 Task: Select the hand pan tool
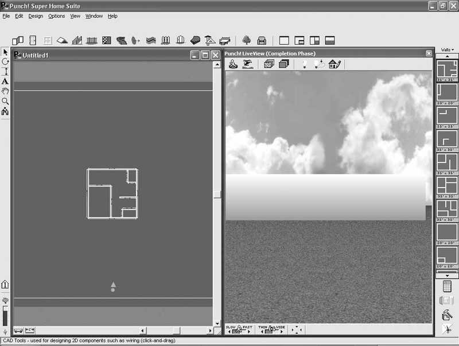[5, 91]
